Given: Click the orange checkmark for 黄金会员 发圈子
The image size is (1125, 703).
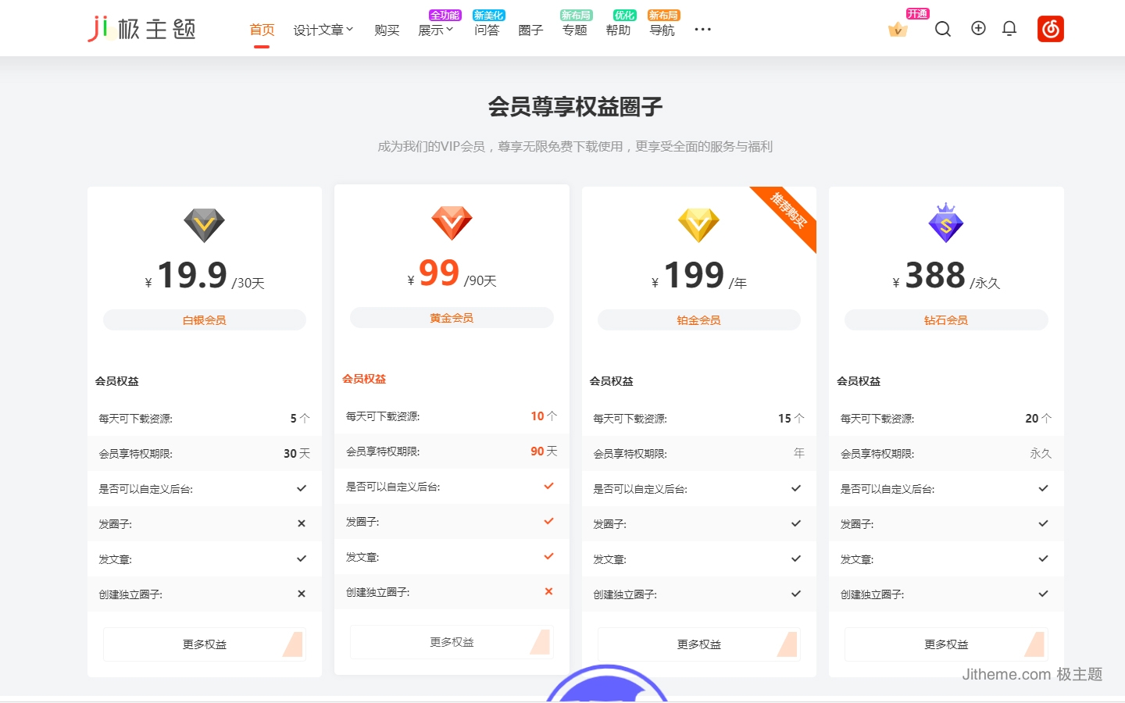Looking at the screenshot, I should click(548, 521).
